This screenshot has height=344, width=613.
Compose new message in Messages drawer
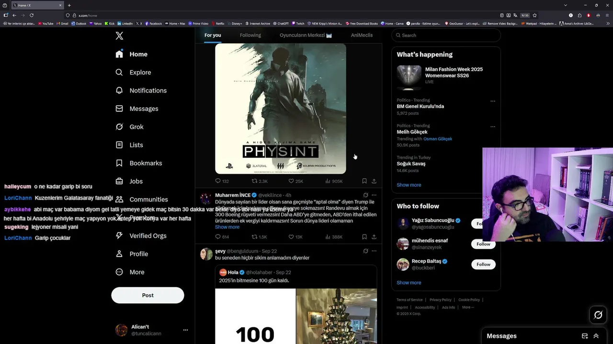(585, 336)
